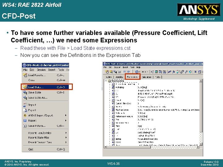The height and width of the screenshot is (167, 223).
Task: Open the File menu in the left window
Action: tap(25, 70)
